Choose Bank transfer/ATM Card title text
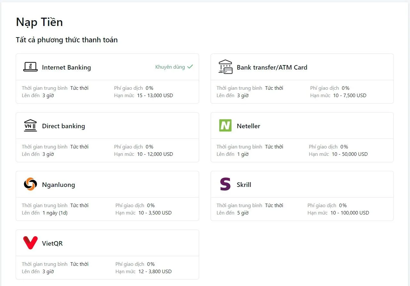This screenshot has height=286, width=410. pyautogui.click(x=272, y=67)
